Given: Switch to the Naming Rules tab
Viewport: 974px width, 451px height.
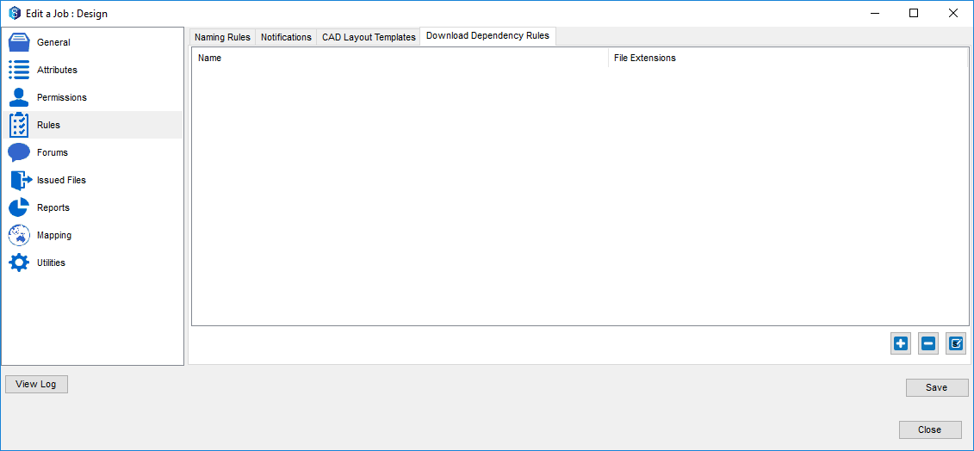Looking at the screenshot, I should (x=222, y=37).
